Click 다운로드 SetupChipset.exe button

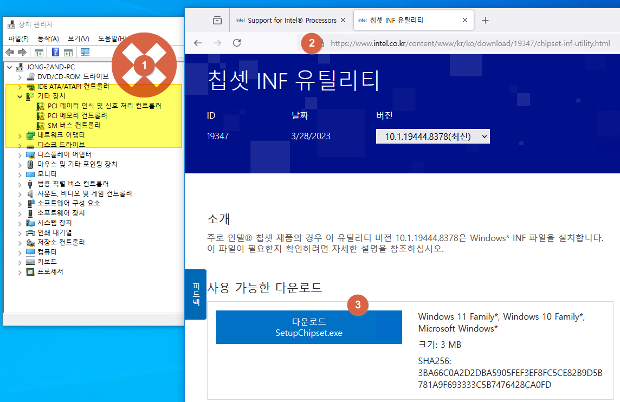[309, 327]
